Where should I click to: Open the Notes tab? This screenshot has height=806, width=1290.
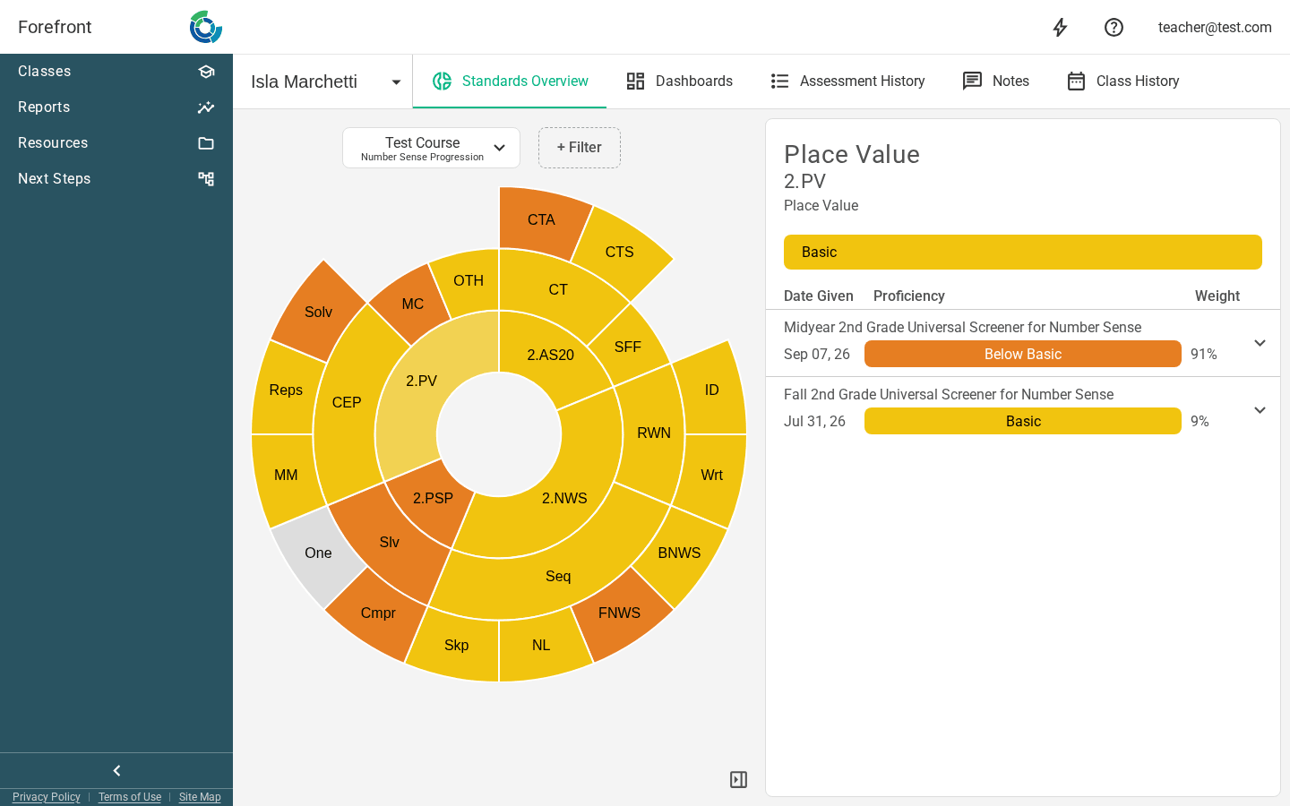(x=995, y=81)
